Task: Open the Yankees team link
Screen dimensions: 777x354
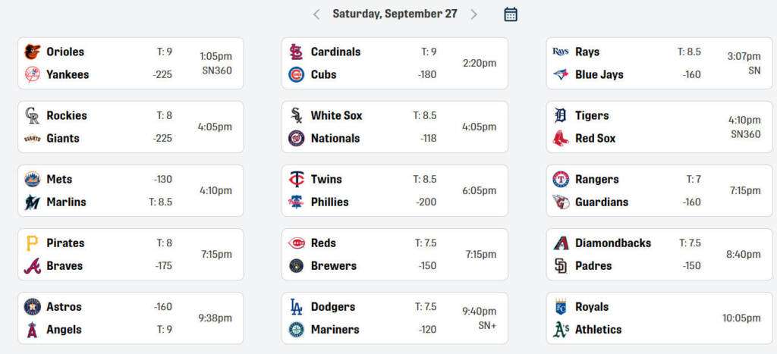Action: coord(68,74)
